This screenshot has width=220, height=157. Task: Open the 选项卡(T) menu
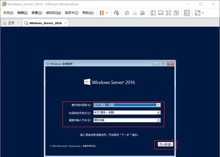[72, 13]
